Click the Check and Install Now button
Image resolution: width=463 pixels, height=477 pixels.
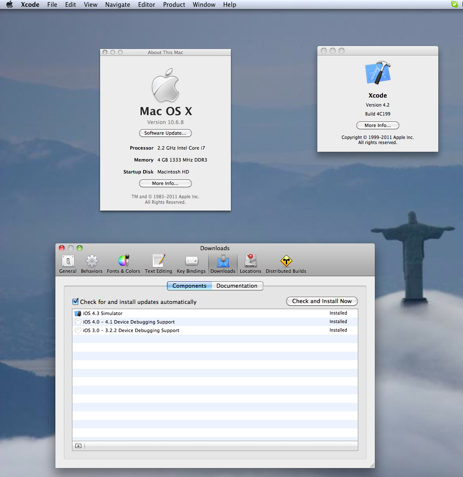click(322, 301)
